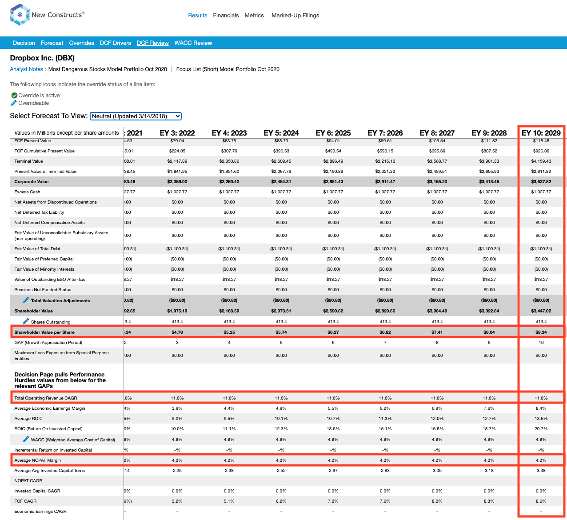Click the EY 3: 2022 column header
Viewport: 567px width, 520px height.
177,133
